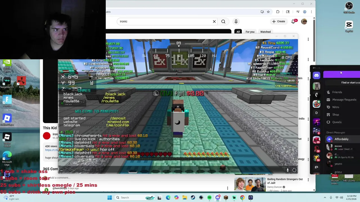Start YouTube voice search microphone
360x202 pixels.
236,21
